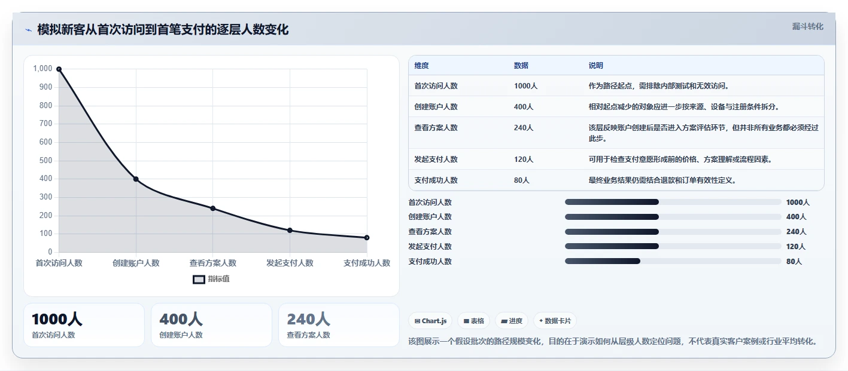Click the 发起支付人数 progress bar
The image size is (848, 371).
click(x=673, y=246)
